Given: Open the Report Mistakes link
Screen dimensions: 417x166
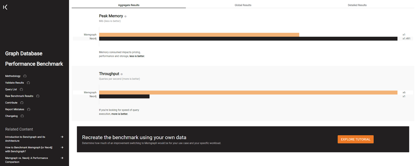Looking at the screenshot, I should tap(15, 109).
